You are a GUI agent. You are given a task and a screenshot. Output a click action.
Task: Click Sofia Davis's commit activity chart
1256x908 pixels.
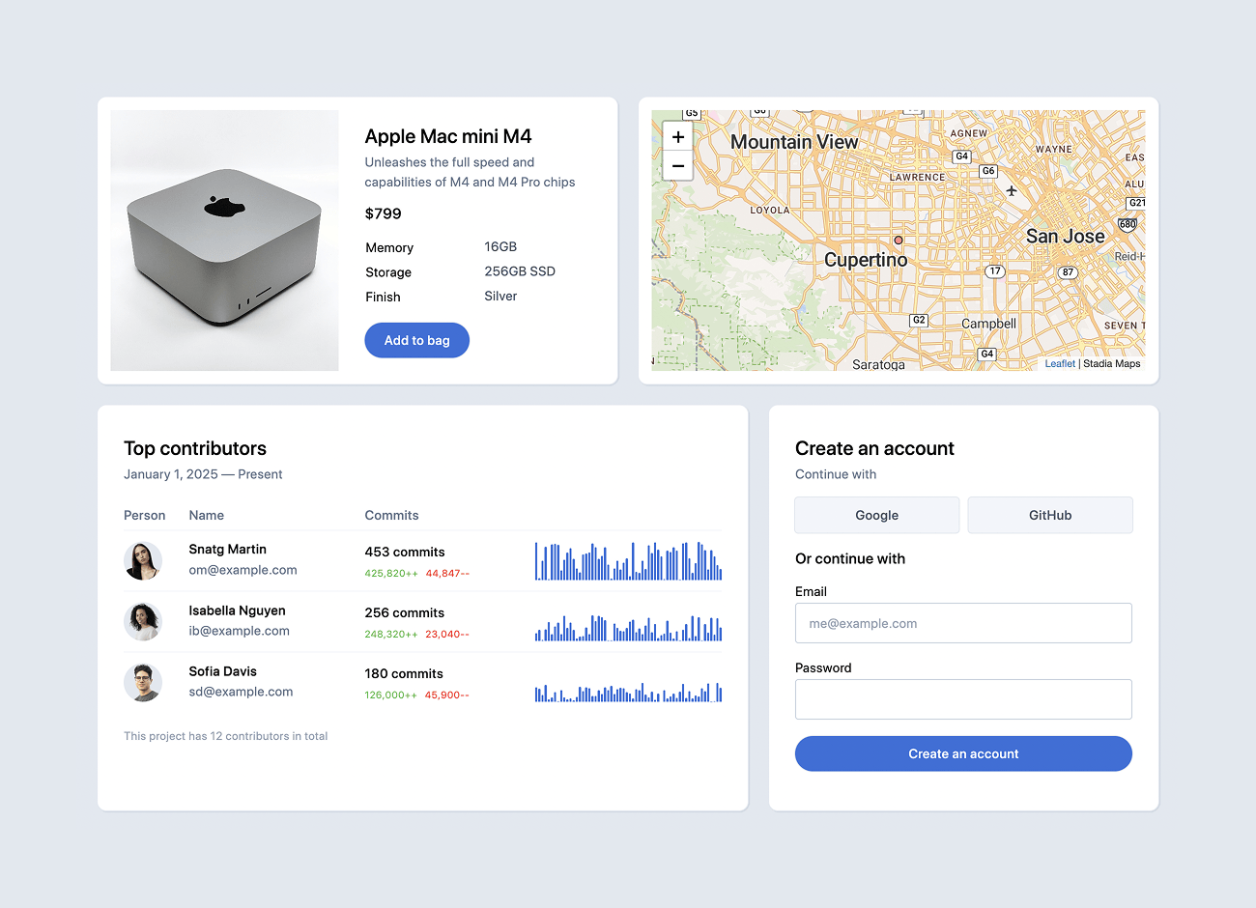point(628,692)
